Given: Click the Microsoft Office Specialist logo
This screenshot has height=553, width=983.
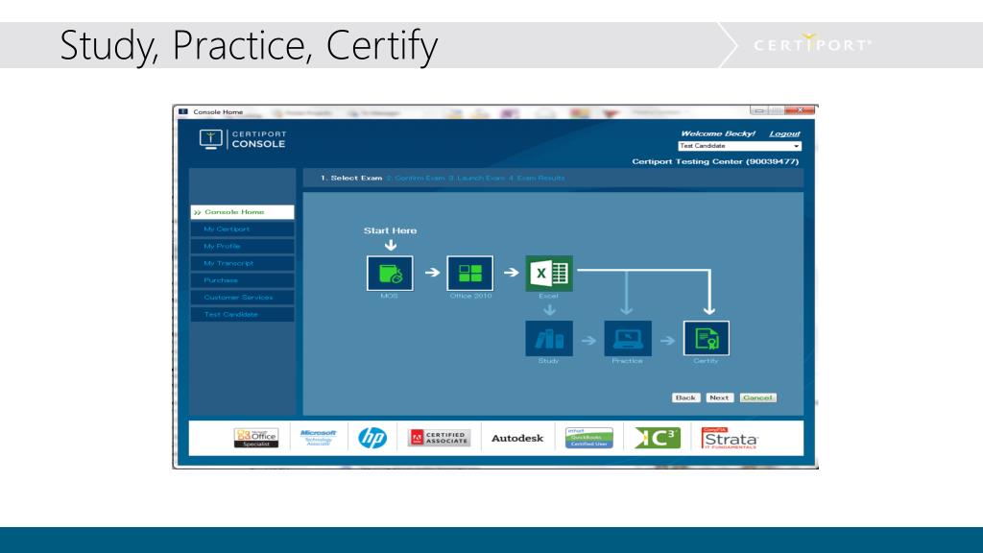Looking at the screenshot, I should 255,438.
